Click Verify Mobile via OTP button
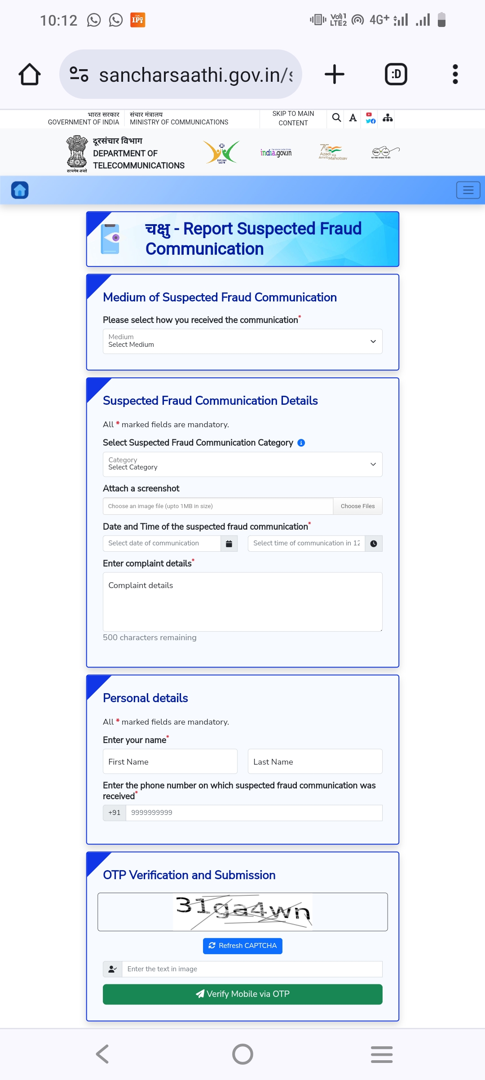The height and width of the screenshot is (1080, 485). coord(242,994)
